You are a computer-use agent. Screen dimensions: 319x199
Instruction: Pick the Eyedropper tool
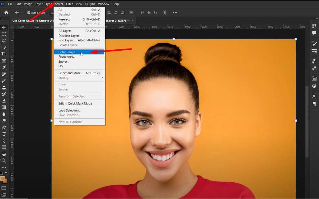(x=4, y=68)
